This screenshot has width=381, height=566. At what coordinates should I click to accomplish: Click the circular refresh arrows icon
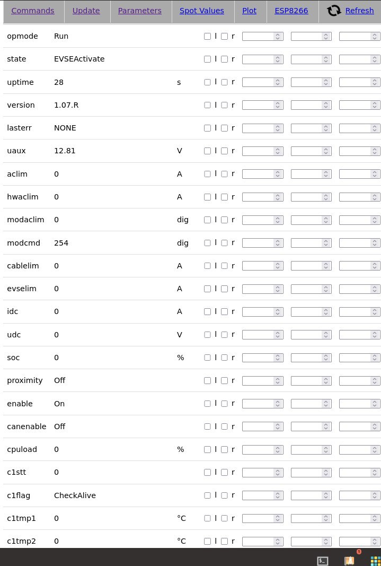(334, 11)
